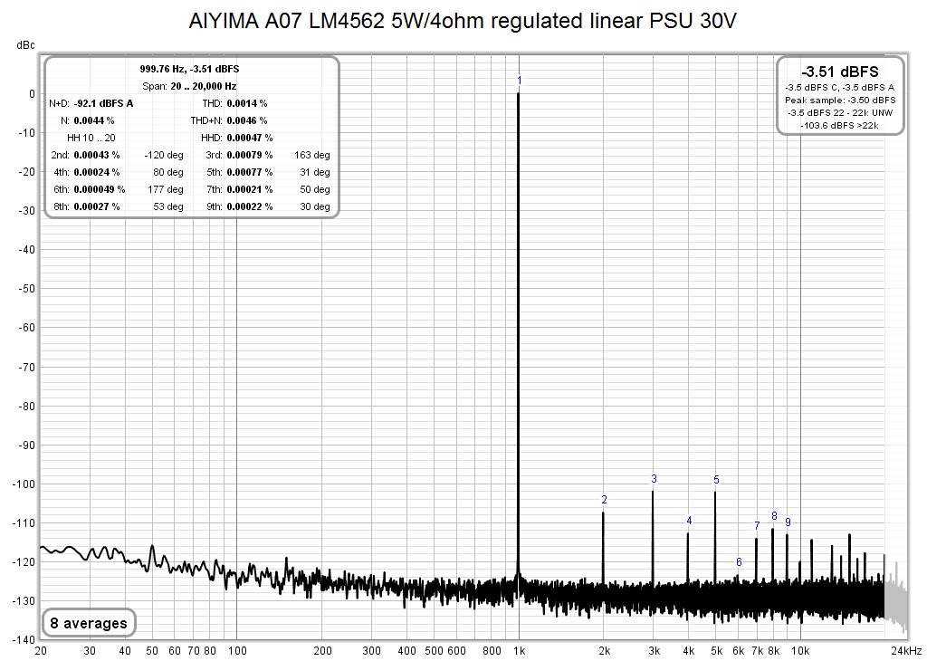Viewport: 927px width, 661px height.
Task: Click the THD+N value 0.0046 %
Action: [247, 120]
